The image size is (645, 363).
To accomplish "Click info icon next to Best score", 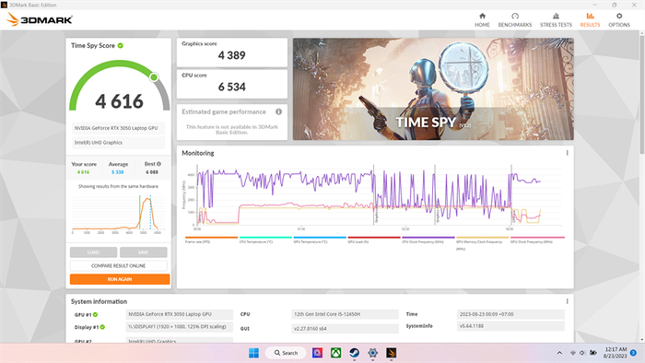I will (158, 164).
